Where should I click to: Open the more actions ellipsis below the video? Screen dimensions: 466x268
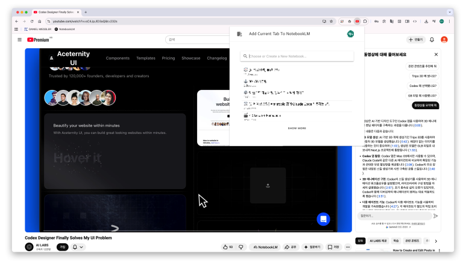(348, 247)
